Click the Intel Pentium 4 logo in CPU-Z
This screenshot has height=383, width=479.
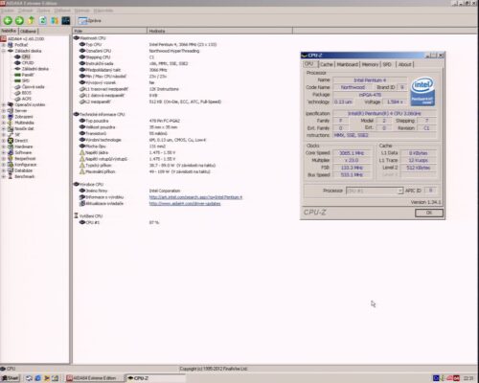coord(422,92)
